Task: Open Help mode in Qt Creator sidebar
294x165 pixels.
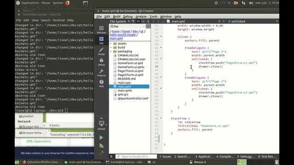Action: 102,83
